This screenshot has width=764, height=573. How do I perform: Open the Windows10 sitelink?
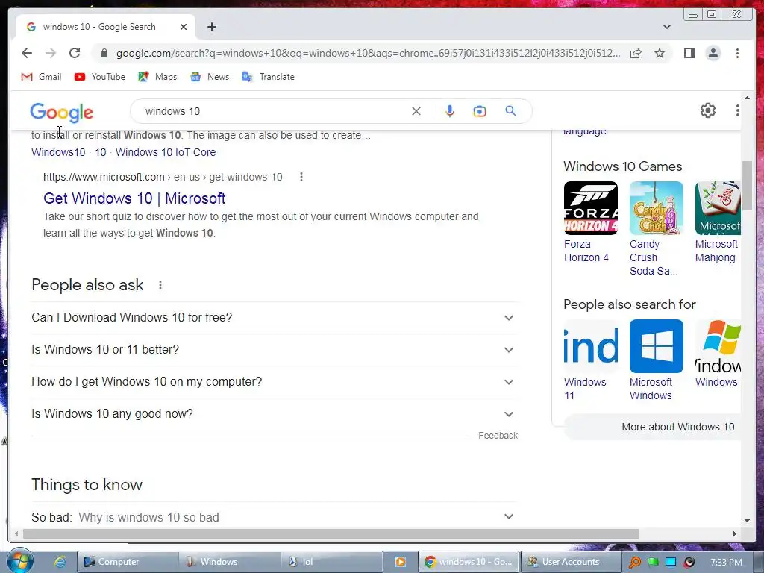coord(58,152)
